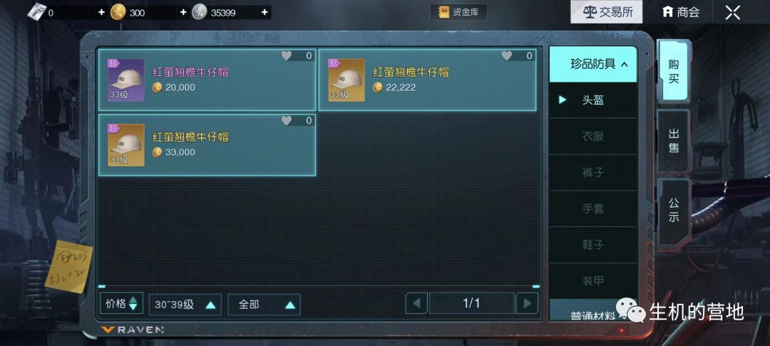Open the 全部 quality filter dropdown

coord(264,304)
